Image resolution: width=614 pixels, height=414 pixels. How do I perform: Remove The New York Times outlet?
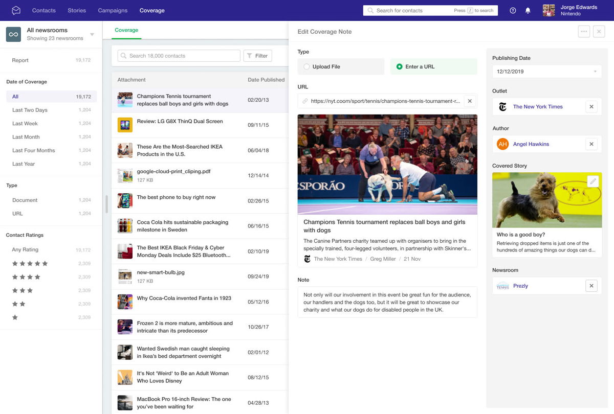pos(591,107)
